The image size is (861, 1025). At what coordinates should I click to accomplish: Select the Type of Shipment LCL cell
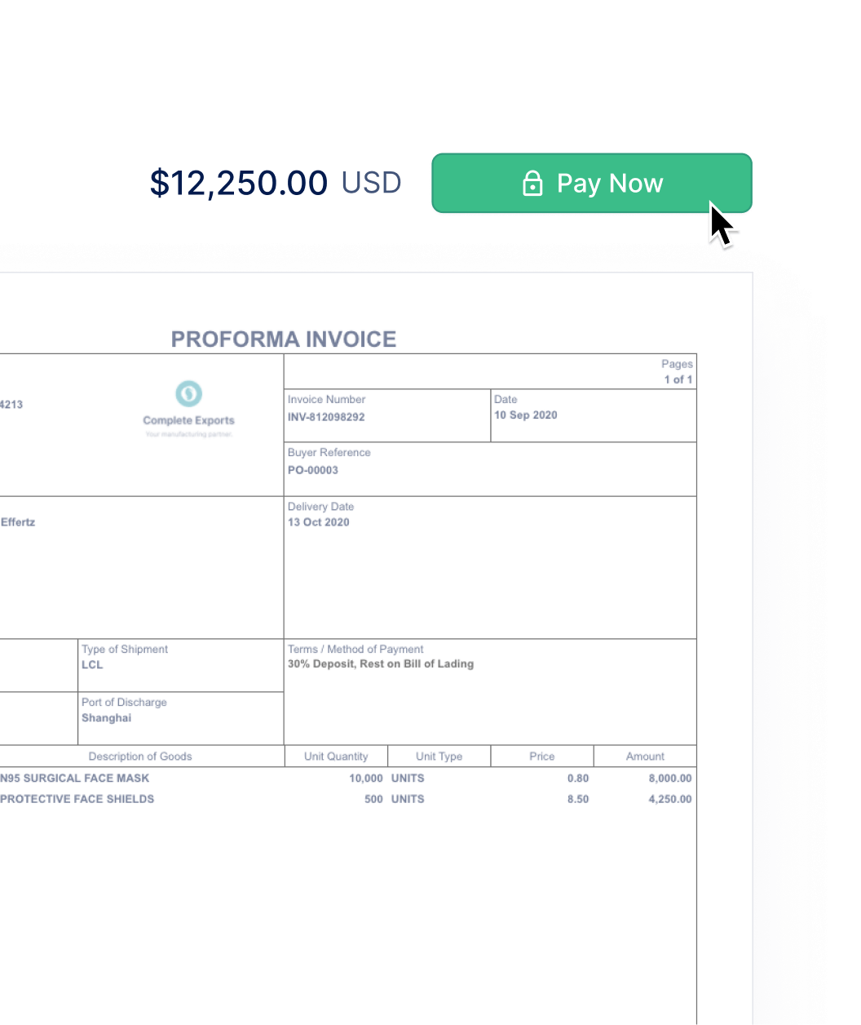tap(92, 665)
